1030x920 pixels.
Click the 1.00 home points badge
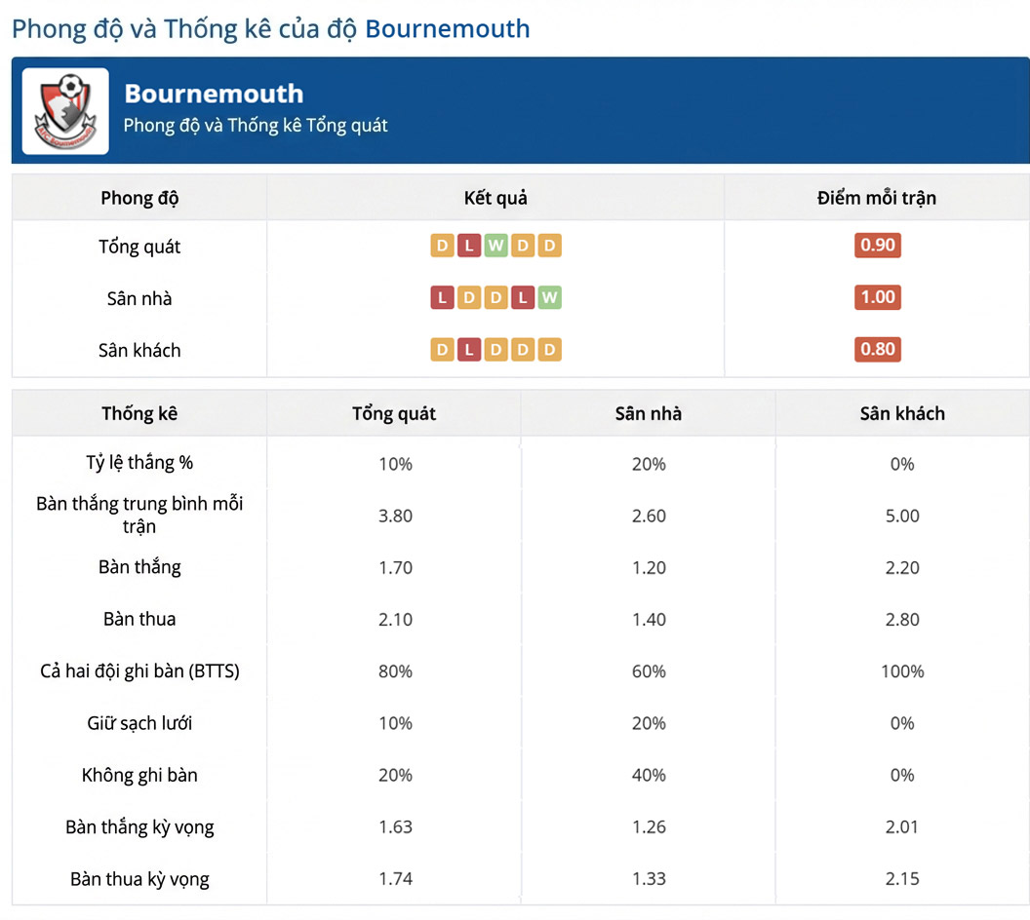pyautogui.click(x=878, y=296)
